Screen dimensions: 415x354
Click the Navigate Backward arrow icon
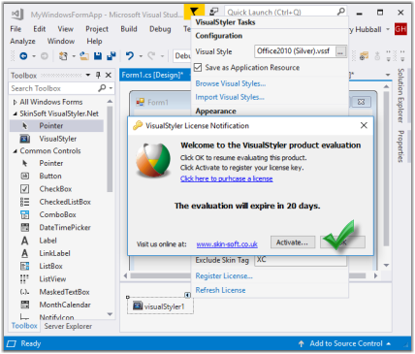click(x=23, y=56)
